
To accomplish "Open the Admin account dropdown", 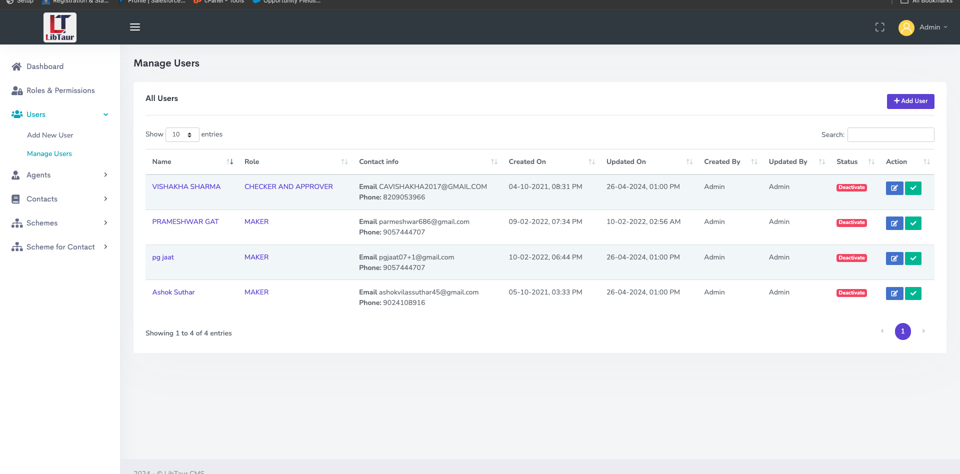I will tap(923, 27).
